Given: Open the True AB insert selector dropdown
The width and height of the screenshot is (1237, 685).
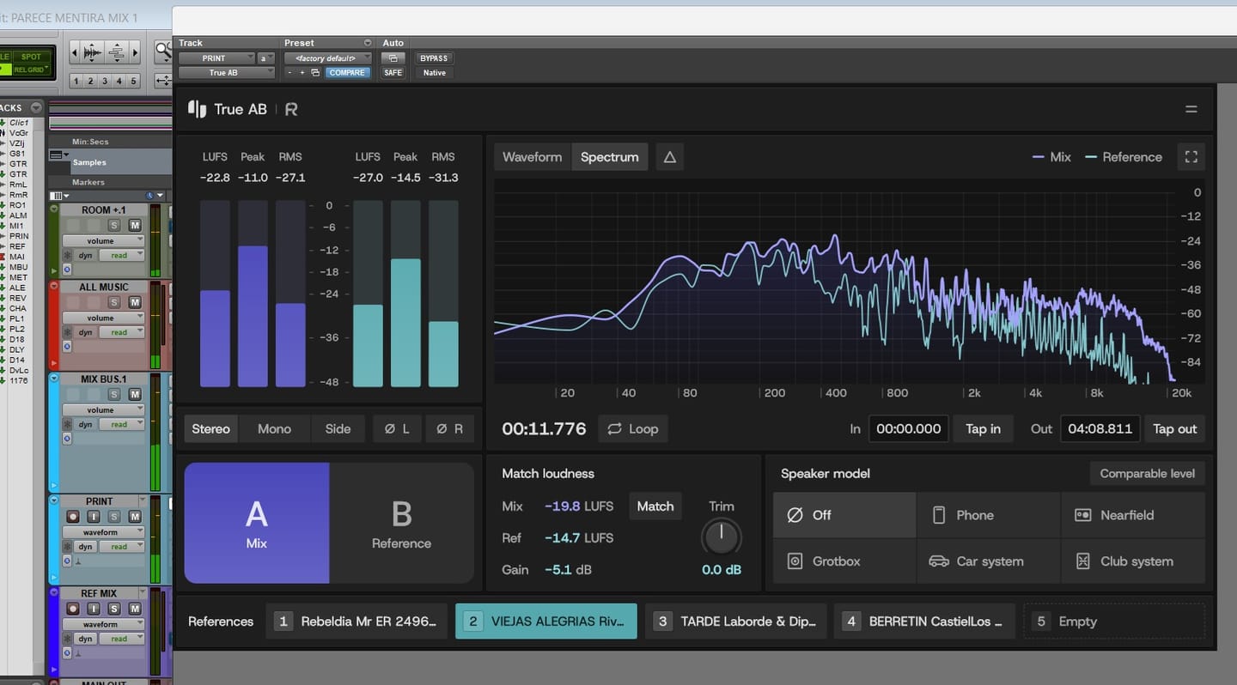Looking at the screenshot, I should click(227, 73).
